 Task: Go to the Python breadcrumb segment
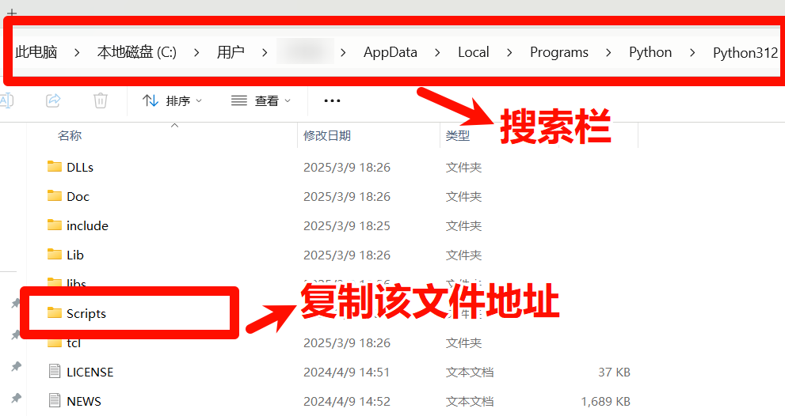(650, 53)
